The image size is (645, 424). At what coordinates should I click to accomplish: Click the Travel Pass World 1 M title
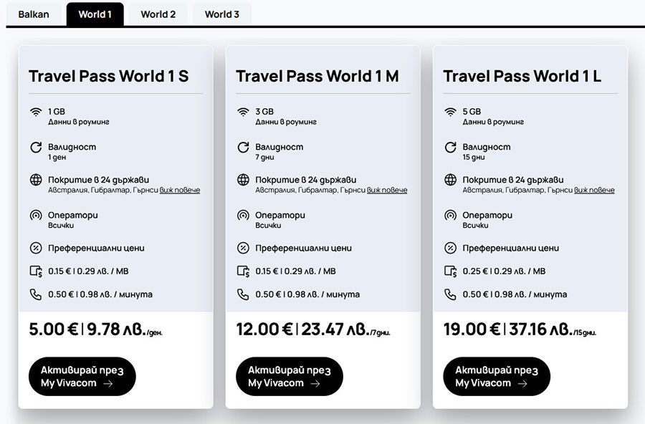point(317,76)
